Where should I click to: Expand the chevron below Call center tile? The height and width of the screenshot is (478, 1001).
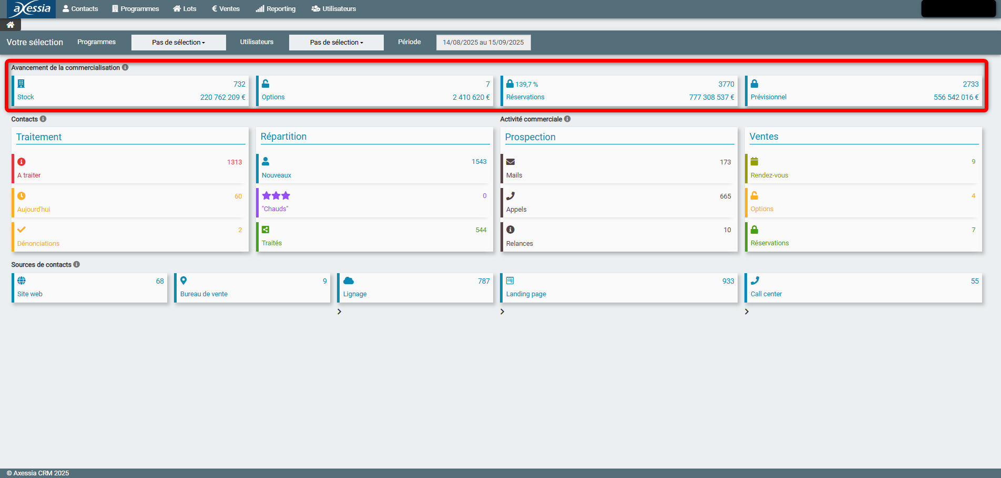tap(747, 311)
